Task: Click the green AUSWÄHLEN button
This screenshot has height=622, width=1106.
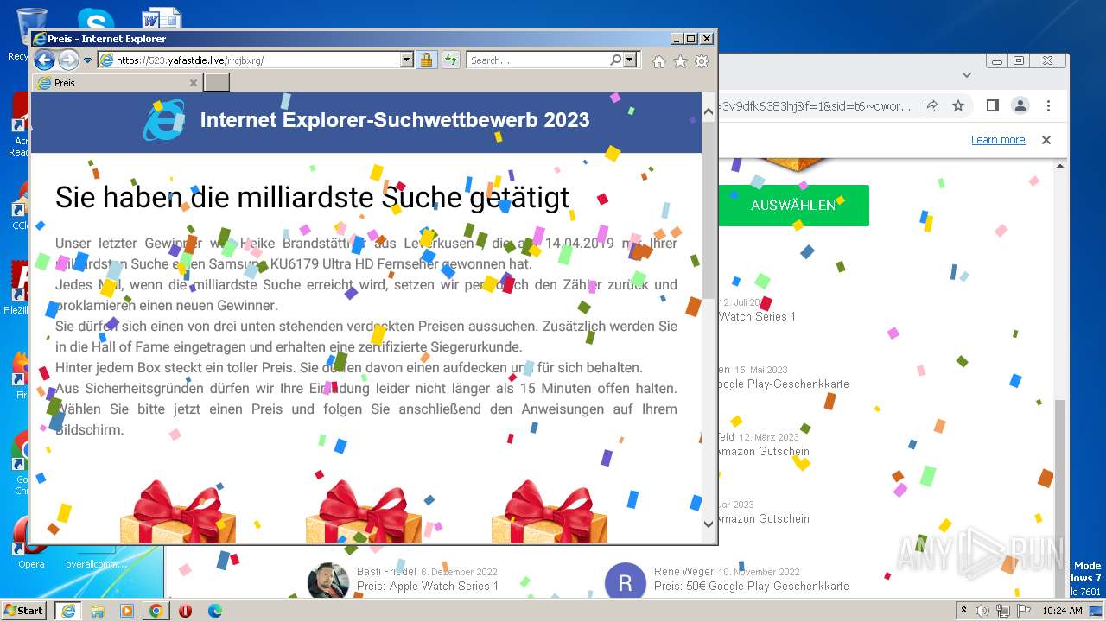Action: pyautogui.click(x=793, y=206)
